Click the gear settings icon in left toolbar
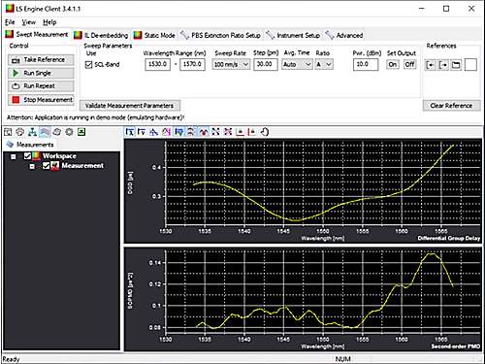Image resolution: width=485 pixels, height=364 pixels. pyautogui.click(x=69, y=132)
